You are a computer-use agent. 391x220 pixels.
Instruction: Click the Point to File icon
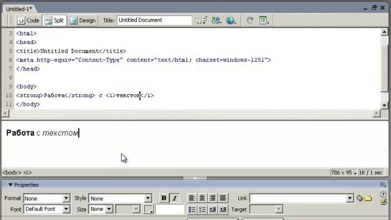359,198
